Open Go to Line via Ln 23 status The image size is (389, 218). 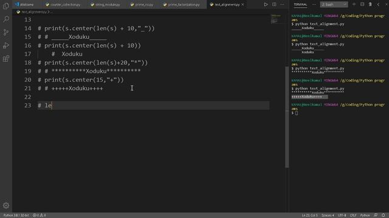coord(309,216)
